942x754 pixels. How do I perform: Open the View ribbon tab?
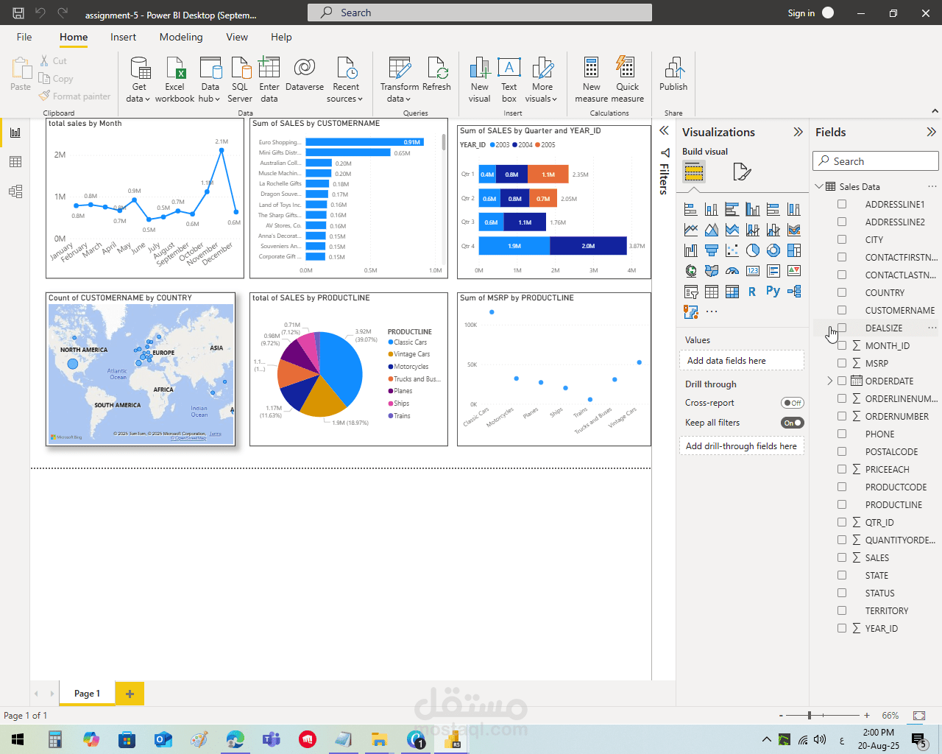click(x=237, y=37)
